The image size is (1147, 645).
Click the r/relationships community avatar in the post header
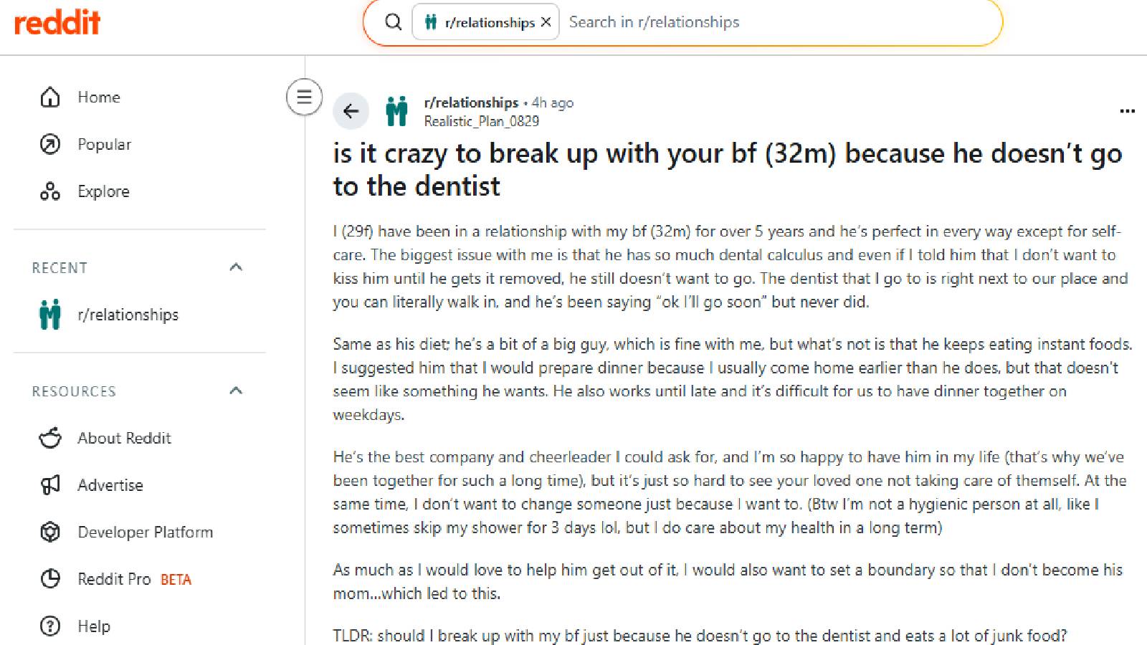(396, 111)
